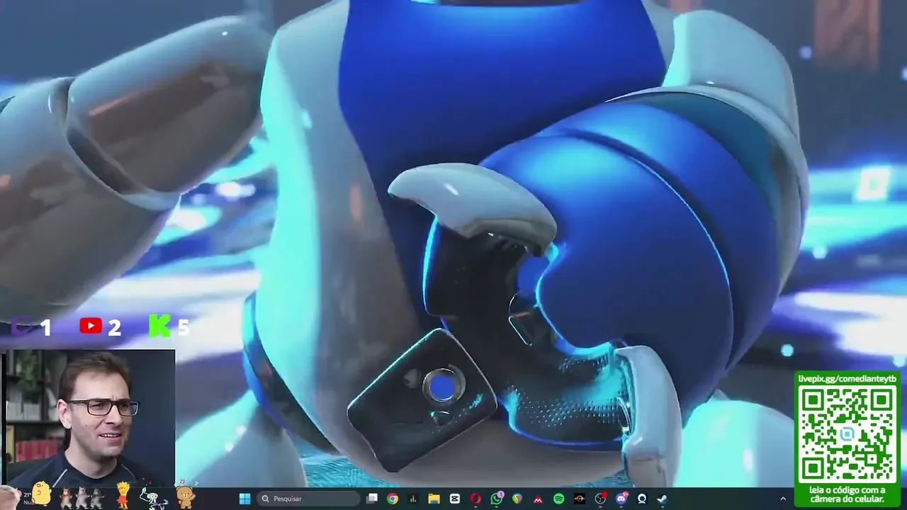The height and width of the screenshot is (510, 907).
Task: Open Steam from the taskbar
Action: tap(663, 499)
